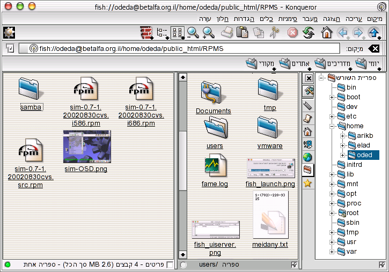The image size is (389, 272).
Task: Click the Up arrow navigation icon
Action: [x=374, y=33]
